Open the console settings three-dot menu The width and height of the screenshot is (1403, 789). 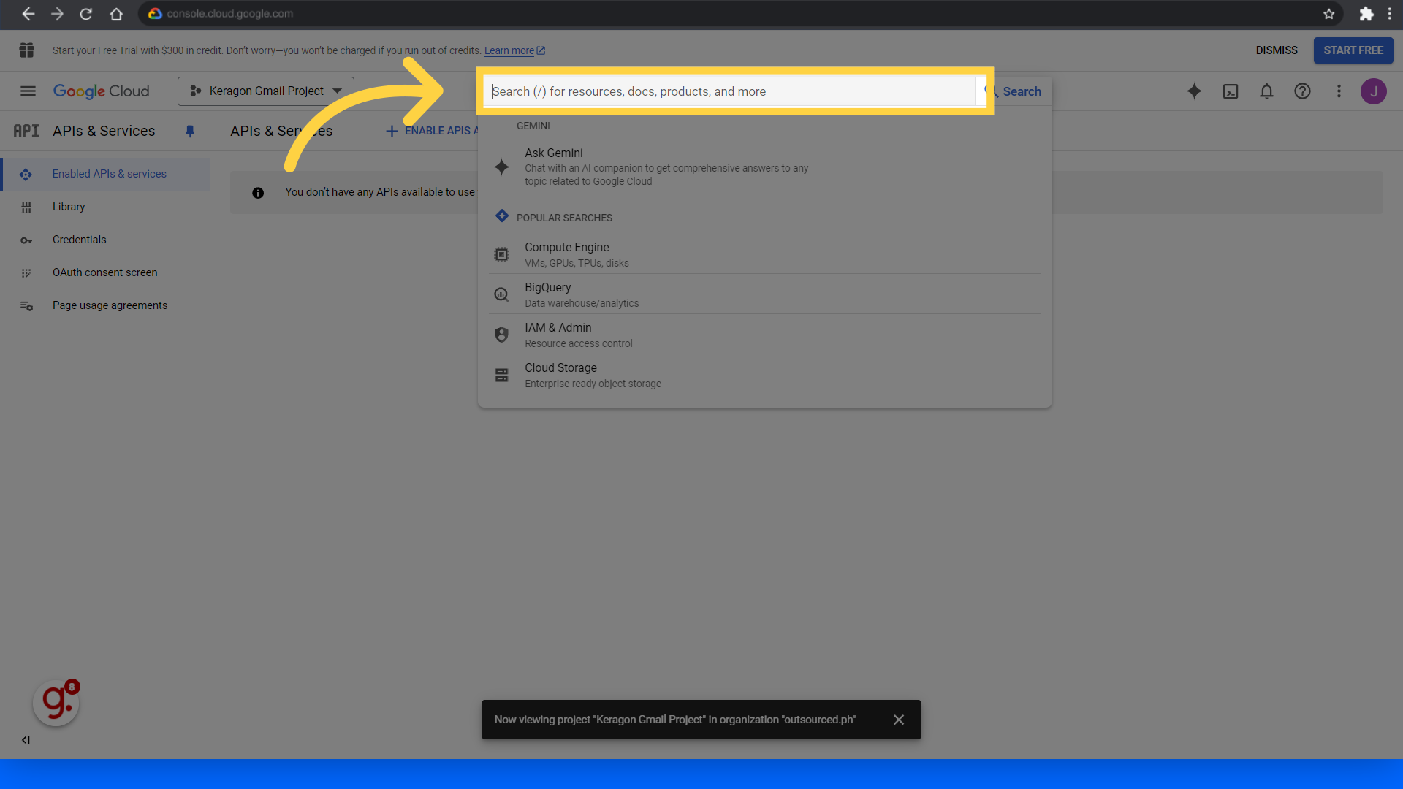[1339, 91]
